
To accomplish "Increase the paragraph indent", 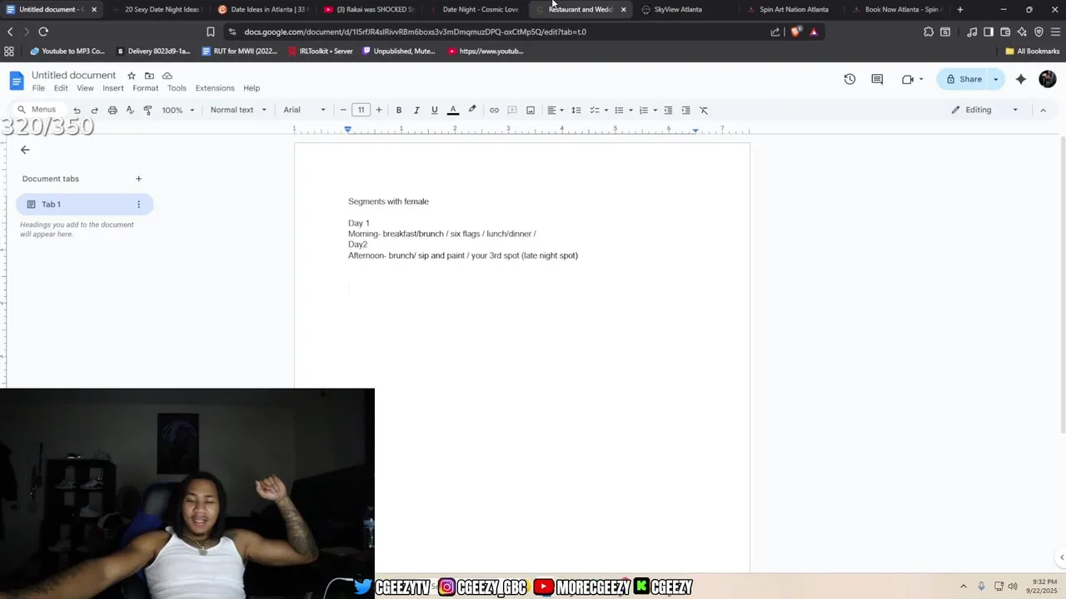I will click(685, 110).
